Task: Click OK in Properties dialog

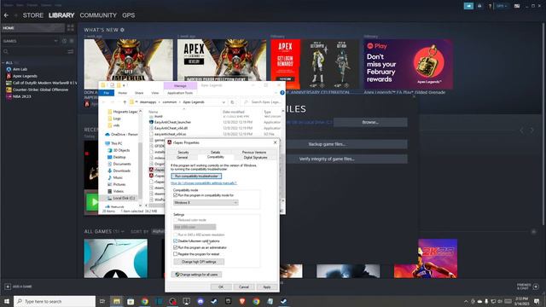Action: 221,287
